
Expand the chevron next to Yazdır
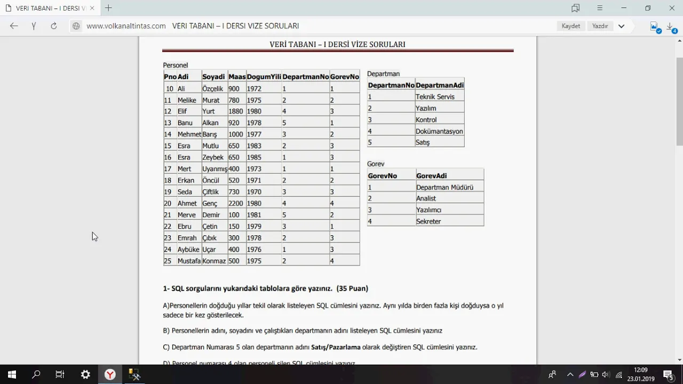pyautogui.click(x=621, y=26)
